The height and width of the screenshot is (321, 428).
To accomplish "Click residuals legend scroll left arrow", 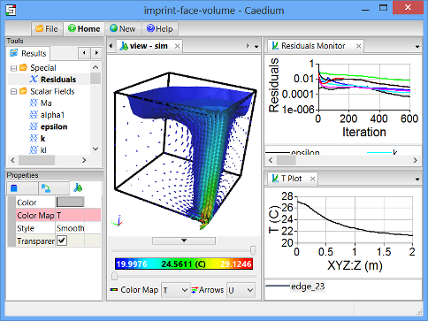I will [271, 160].
